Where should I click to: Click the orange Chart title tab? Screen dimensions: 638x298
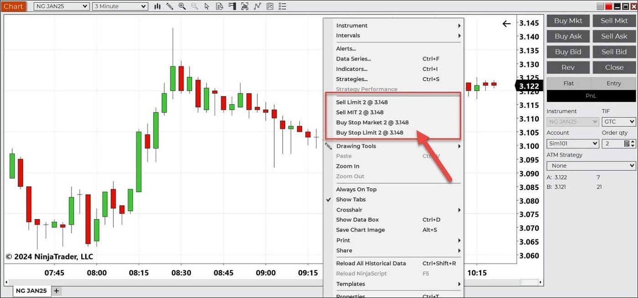13,6
